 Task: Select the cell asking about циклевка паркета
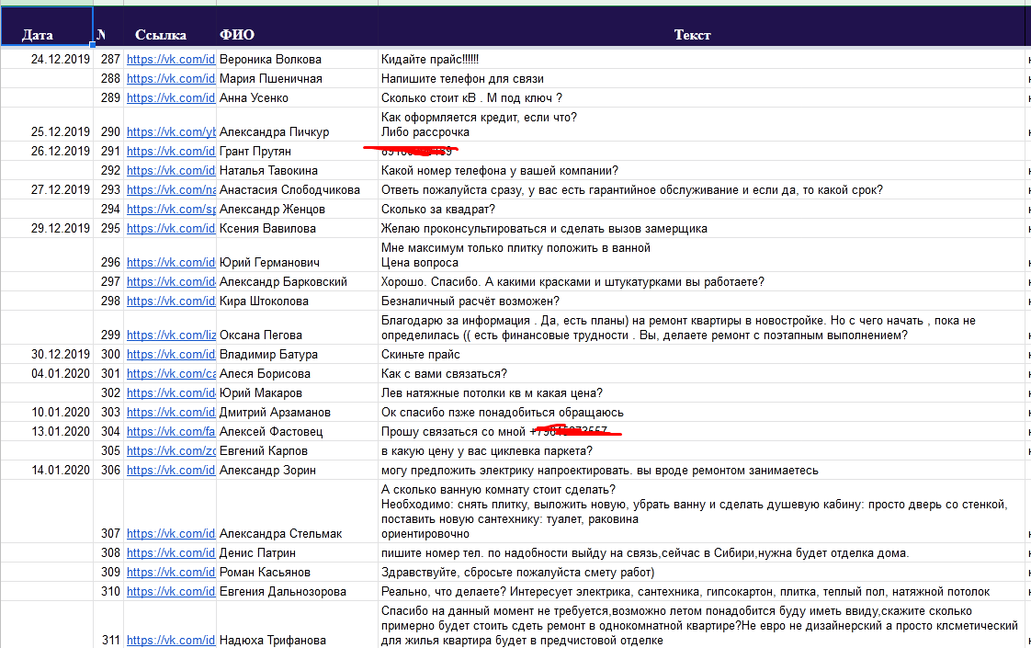point(701,450)
